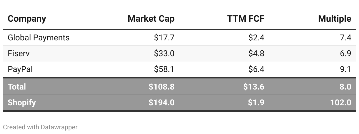Click the Market Cap column header
Viewport: 359px width, 134px height.
(x=151, y=19)
